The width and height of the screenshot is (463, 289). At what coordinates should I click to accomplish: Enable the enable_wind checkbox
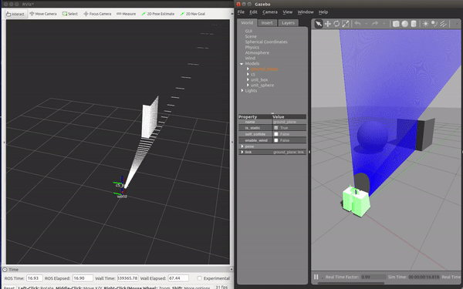(276, 140)
